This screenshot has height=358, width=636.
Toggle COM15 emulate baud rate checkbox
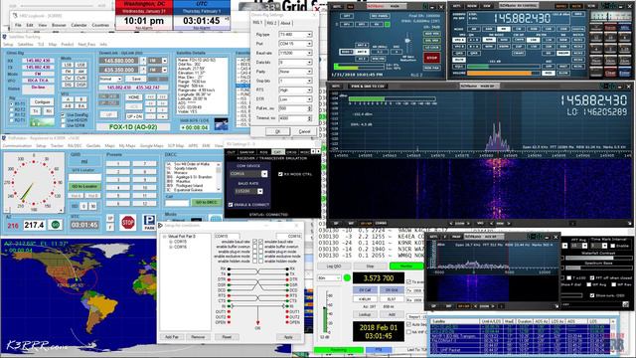tap(254, 242)
